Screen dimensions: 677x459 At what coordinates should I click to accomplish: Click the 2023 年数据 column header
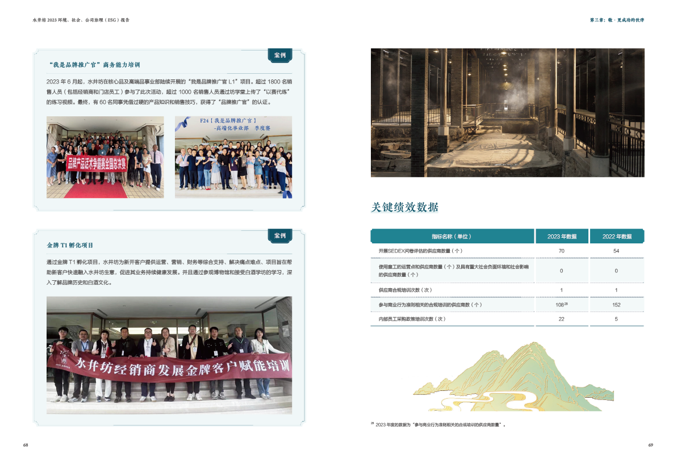point(561,237)
